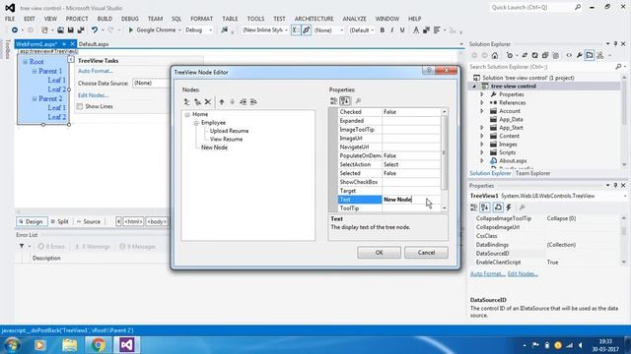Screen dimensions: 631x354
Task: Select the Upload Resume node
Action: [x=229, y=131]
